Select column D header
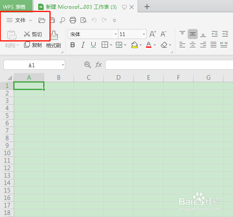This screenshot has height=217, width=233. [118, 78]
